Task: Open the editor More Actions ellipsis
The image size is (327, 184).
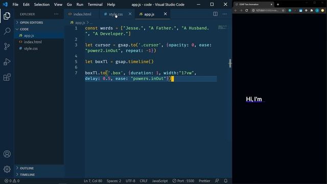Action: click(224, 14)
